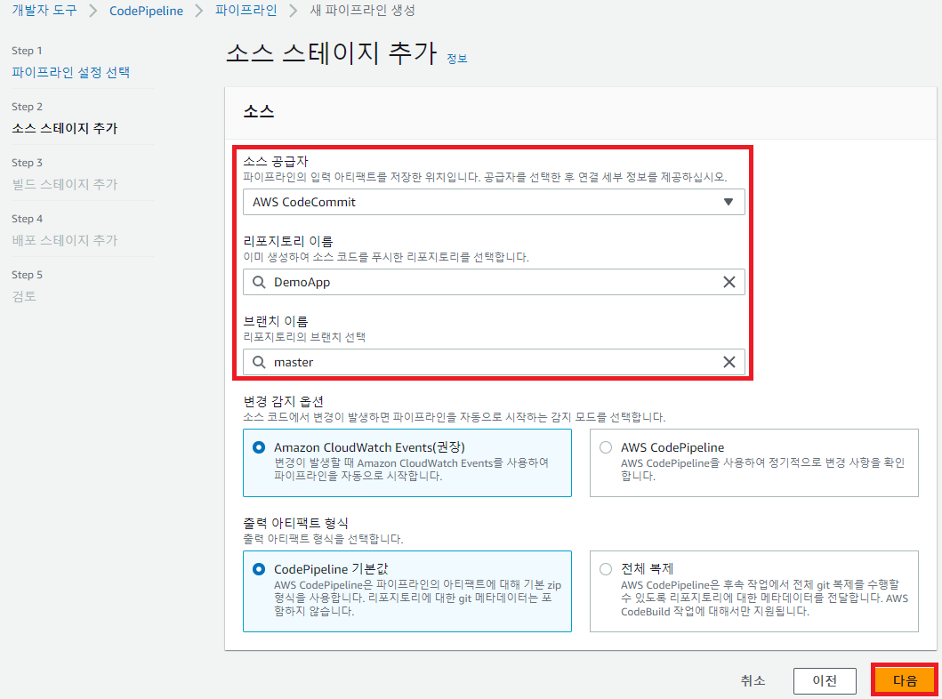Select Step 2 소스 스테이지 추가
The image size is (942, 699).
point(65,128)
